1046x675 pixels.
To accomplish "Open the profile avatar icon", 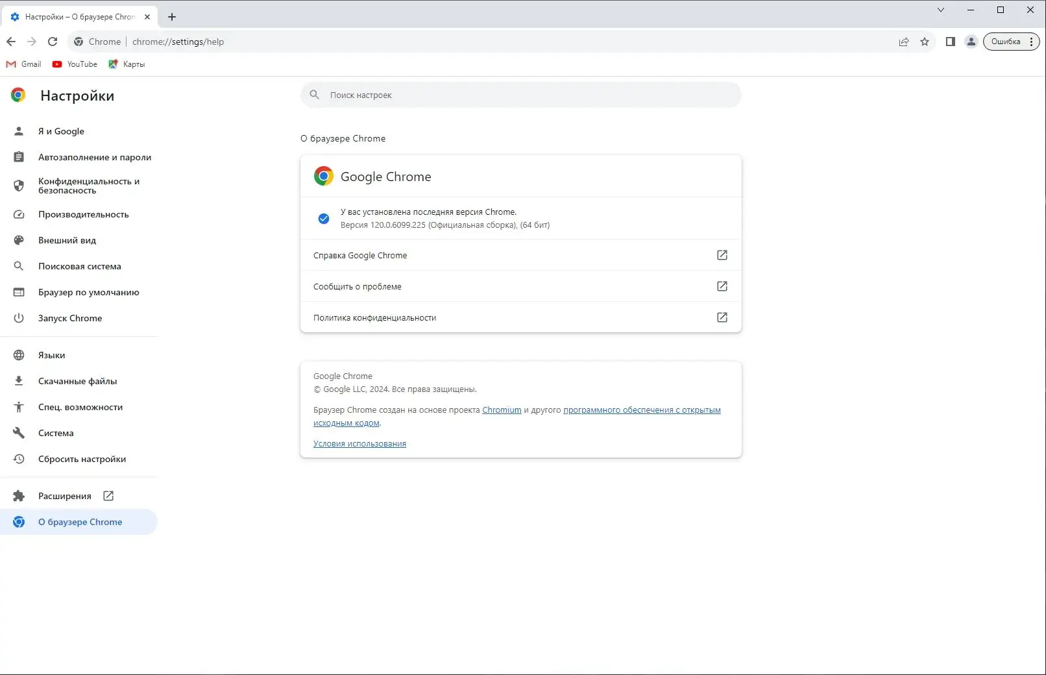I will pyautogui.click(x=971, y=42).
